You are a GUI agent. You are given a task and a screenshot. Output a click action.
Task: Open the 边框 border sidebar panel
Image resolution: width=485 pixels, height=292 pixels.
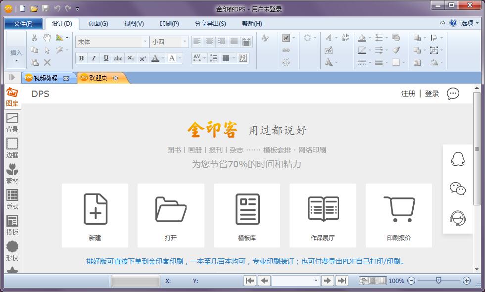point(12,148)
